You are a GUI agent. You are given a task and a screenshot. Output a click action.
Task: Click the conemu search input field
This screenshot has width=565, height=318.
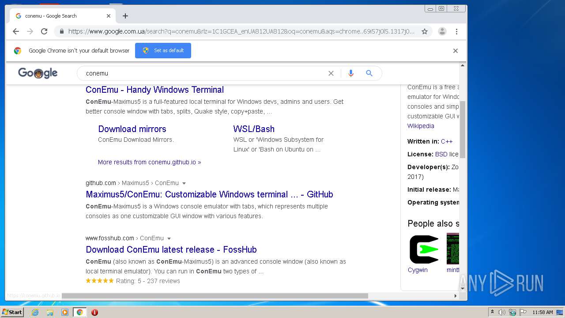[x=203, y=73]
